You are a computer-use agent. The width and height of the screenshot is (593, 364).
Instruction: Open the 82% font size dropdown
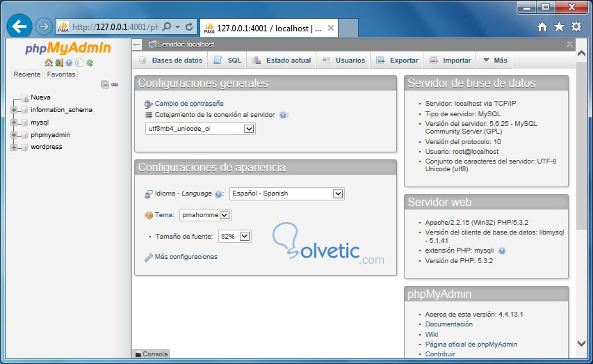pyautogui.click(x=234, y=237)
